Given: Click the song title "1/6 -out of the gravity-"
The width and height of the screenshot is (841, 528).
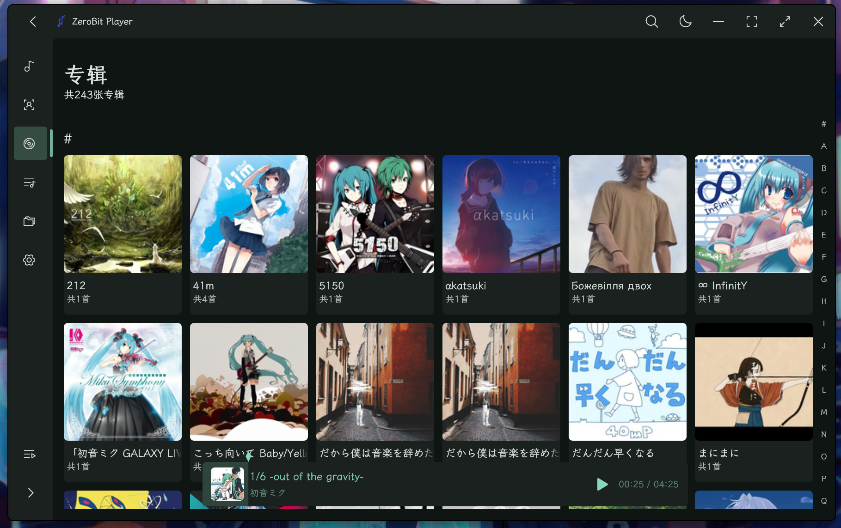Looking at the screenshot, I should (307, 476).
